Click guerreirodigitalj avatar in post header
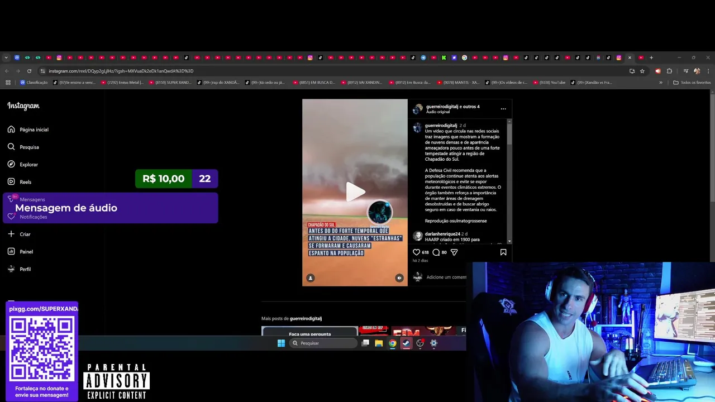The image size is (715, 402). [418, 109]
